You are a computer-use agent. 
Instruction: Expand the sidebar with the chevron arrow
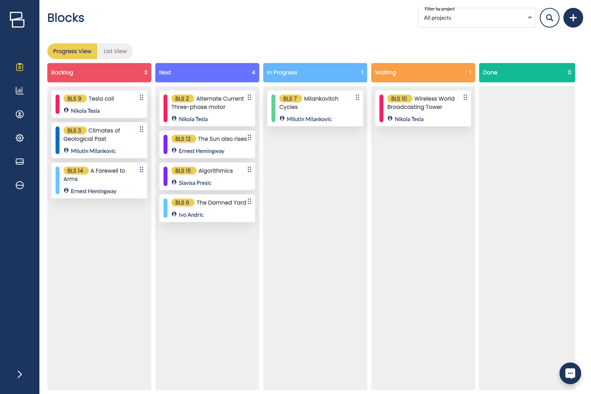20,374
